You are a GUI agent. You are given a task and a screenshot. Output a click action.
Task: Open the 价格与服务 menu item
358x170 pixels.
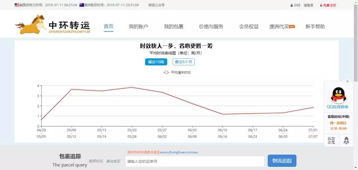(x=211, y=26)
